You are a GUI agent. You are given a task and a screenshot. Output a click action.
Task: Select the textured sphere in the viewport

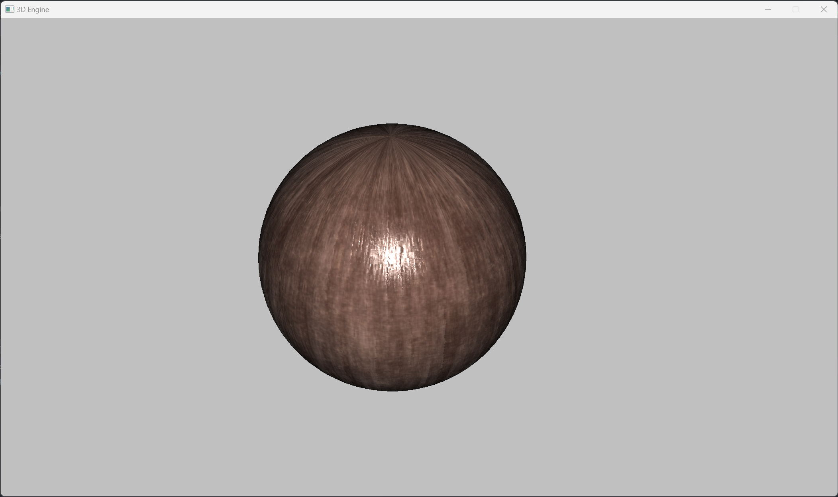point(393,257)
